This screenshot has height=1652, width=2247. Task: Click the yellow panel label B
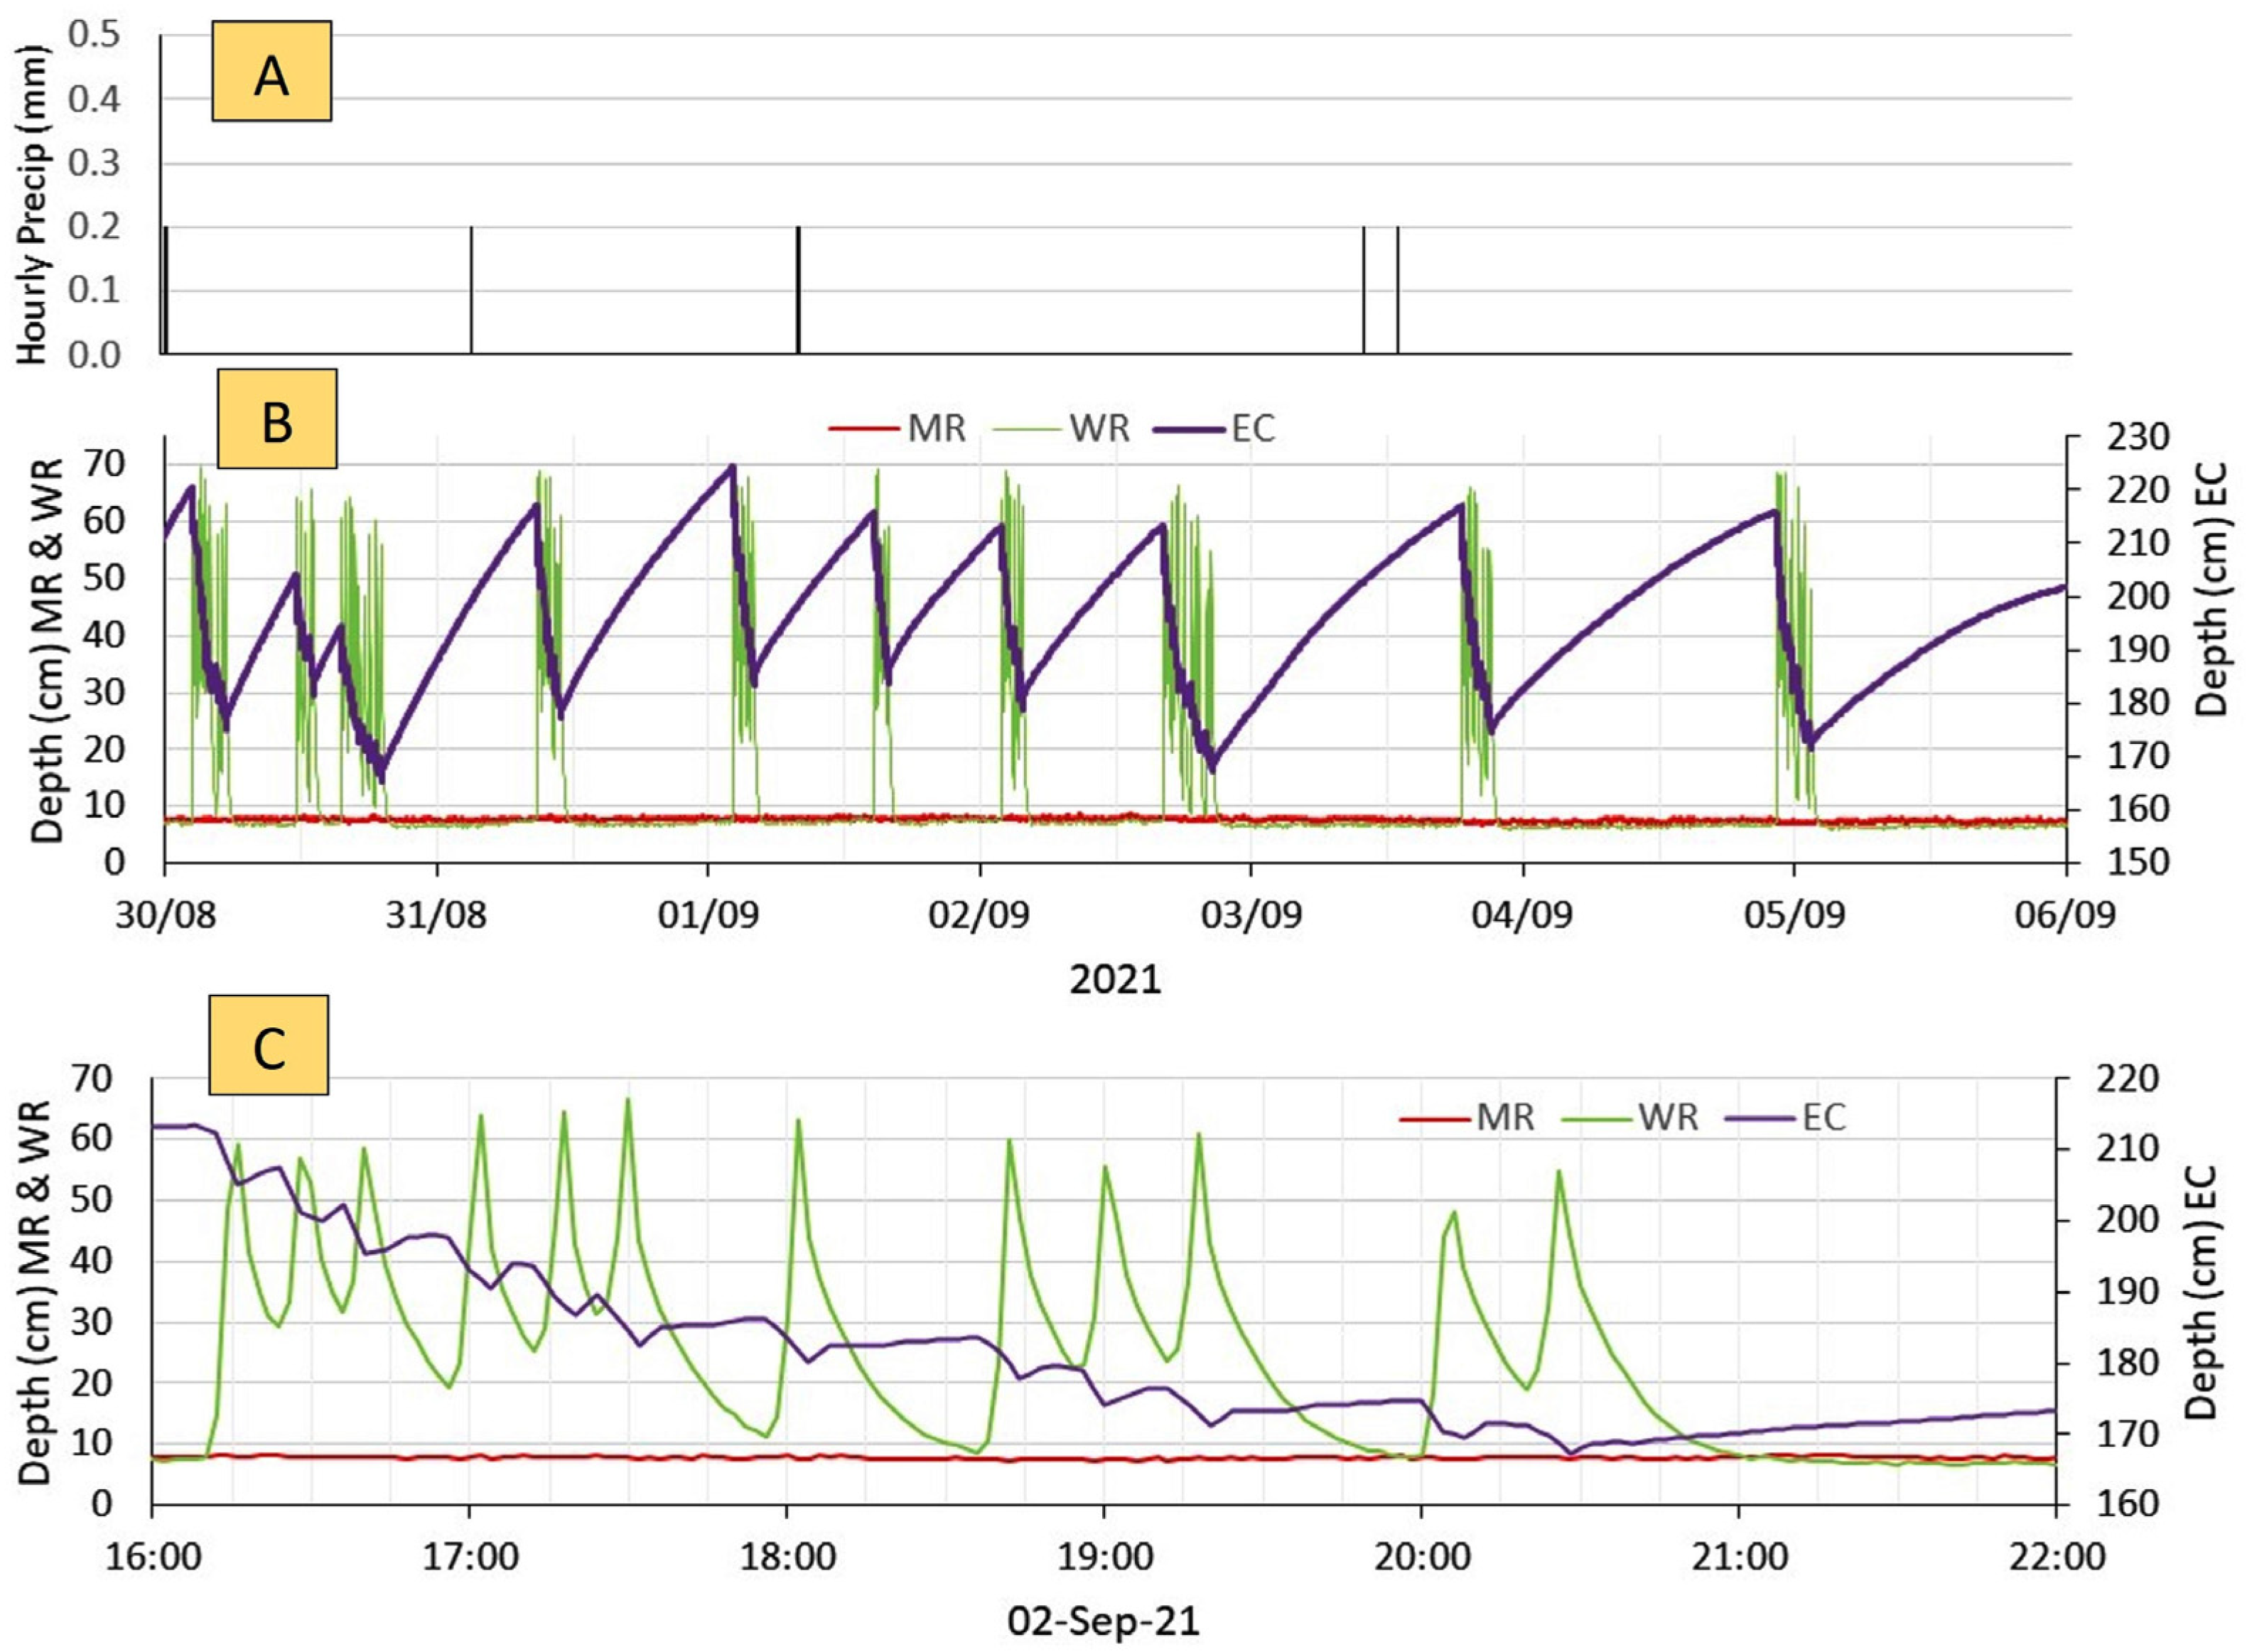coord(277,419)
